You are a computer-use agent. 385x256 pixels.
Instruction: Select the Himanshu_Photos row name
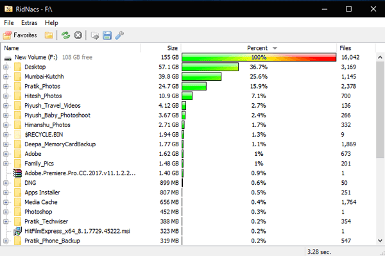tap(47, 125)
